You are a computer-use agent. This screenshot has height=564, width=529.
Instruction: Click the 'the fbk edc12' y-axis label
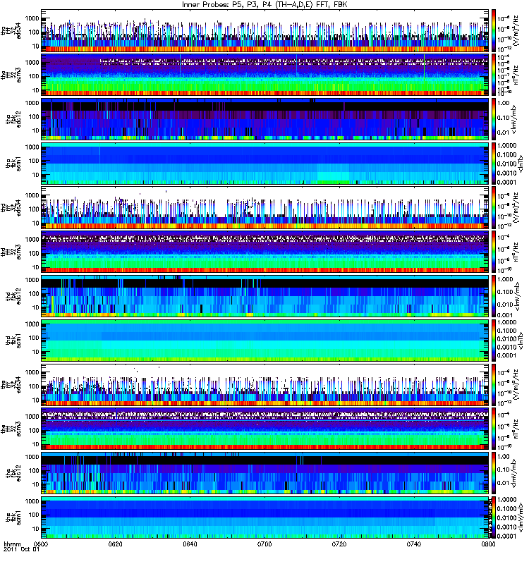pos(13,473)
